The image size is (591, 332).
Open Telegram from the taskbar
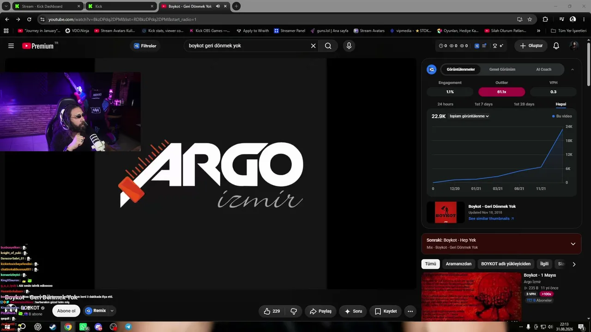pyautogui.click(x=128, y=327)
